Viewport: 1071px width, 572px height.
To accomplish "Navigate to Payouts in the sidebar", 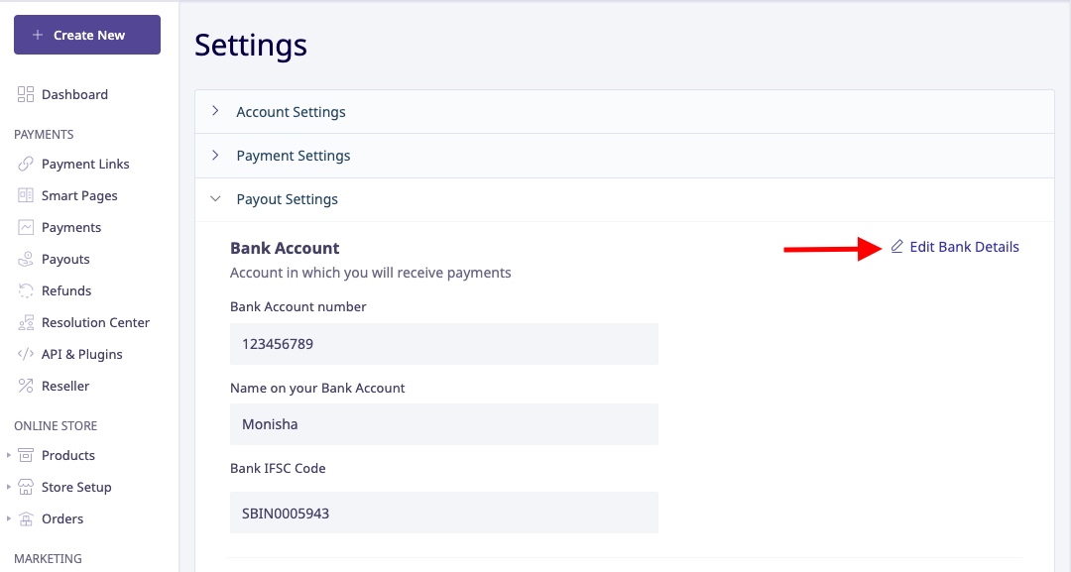I will coord(65,259).
